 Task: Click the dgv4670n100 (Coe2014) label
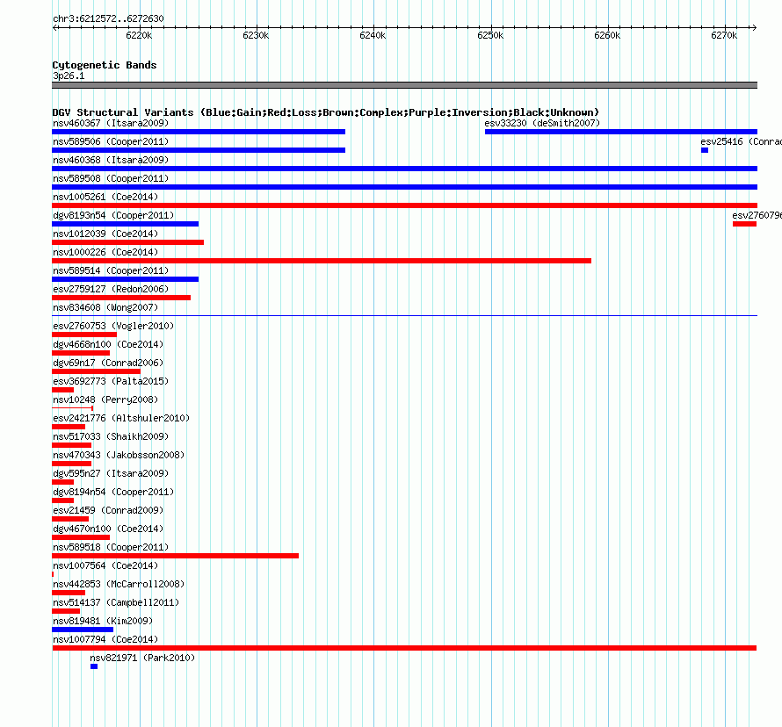(108, 529)
